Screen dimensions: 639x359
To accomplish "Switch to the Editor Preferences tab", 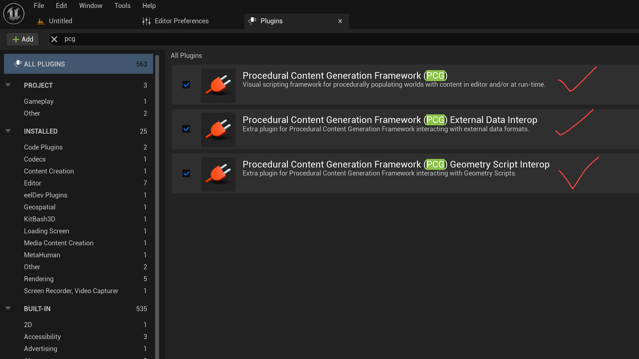I will (181, 21).
